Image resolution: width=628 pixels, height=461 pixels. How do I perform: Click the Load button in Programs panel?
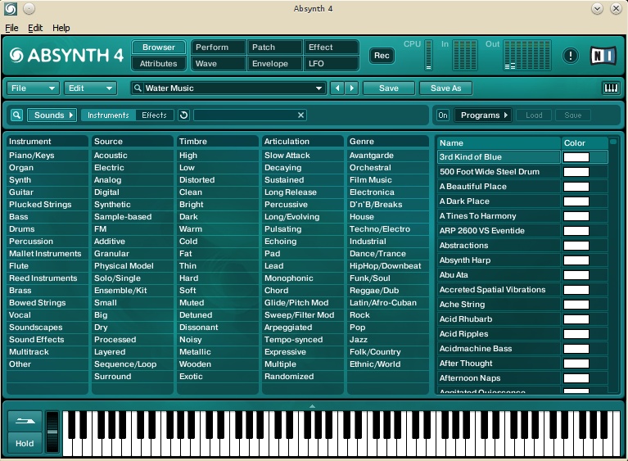click(534, 115)
